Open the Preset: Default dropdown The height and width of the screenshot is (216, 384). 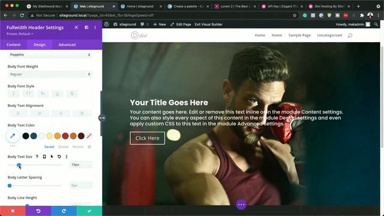(x=20, y=34)
